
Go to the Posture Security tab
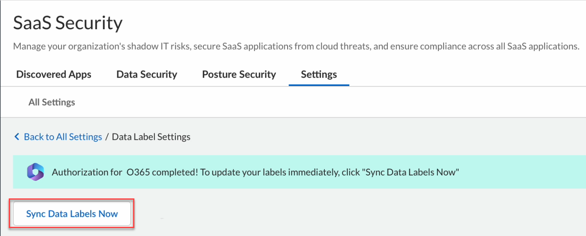click(x=239, y=74)
